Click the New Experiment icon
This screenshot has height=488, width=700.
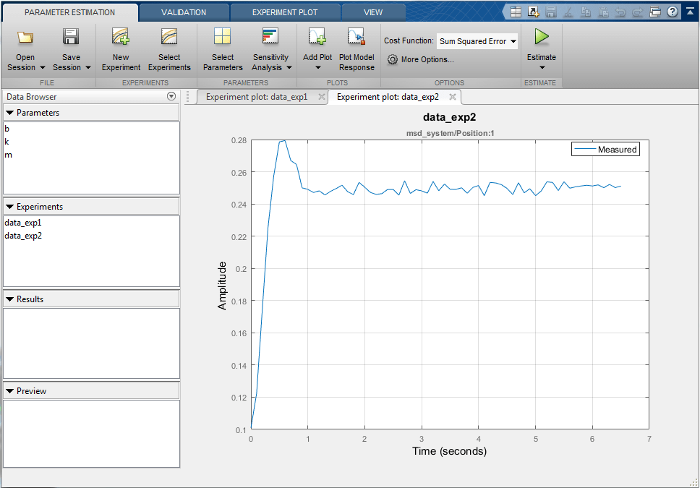pyautogui.click(x=121, y=36)
